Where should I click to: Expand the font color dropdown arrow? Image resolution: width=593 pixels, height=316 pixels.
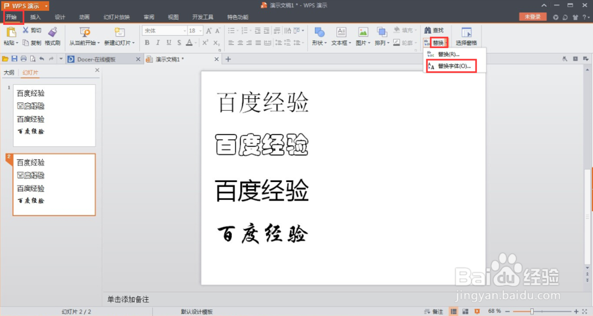coord(196,43)
